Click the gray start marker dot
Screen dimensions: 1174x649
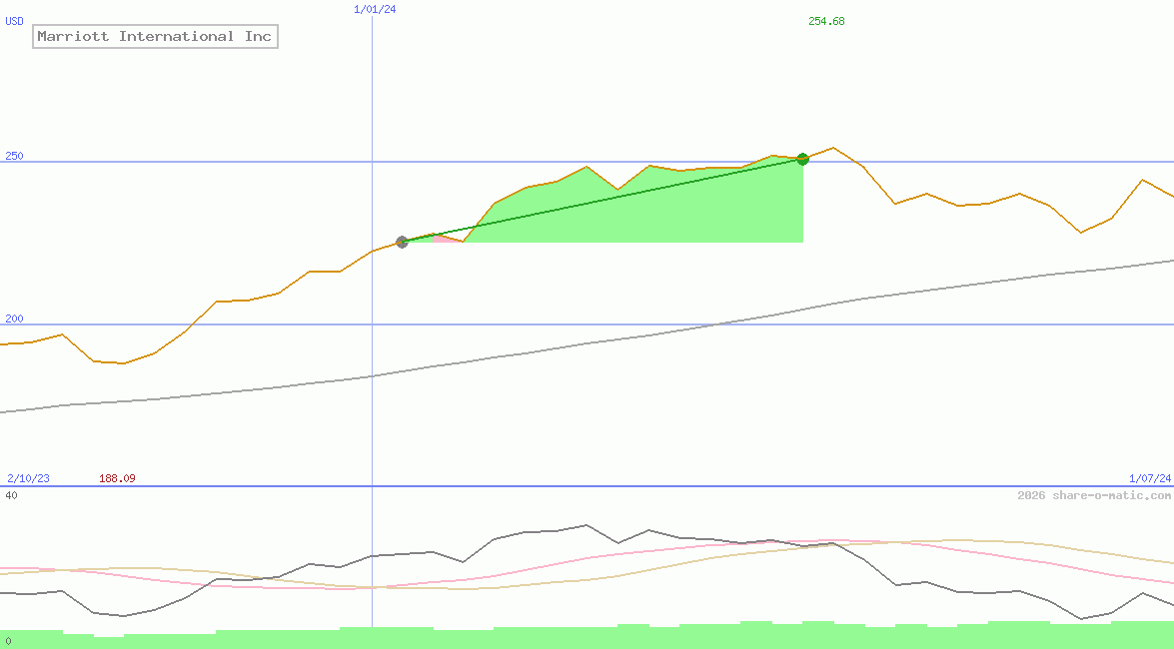(402, 242)
